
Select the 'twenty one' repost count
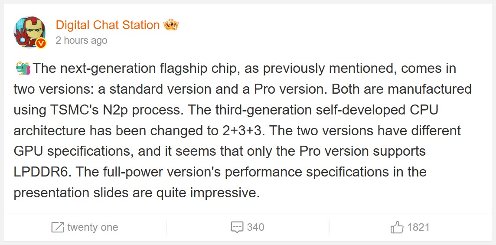click(x=92, y=227)
